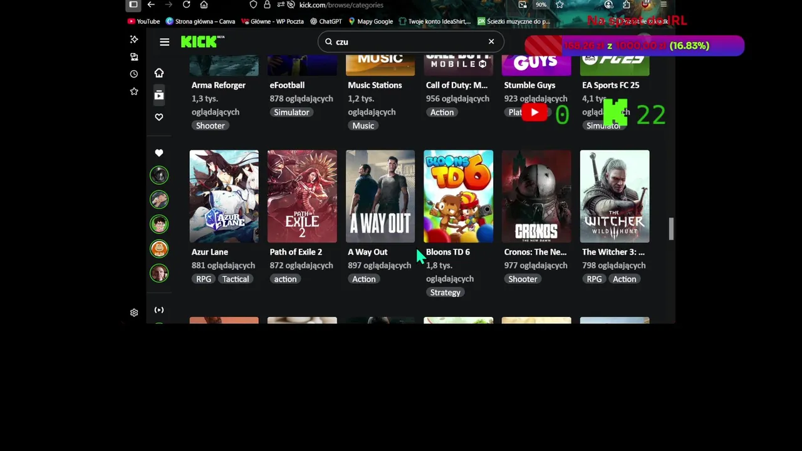Viewport: 802px width, 451px height.
Task: Go to Kick home via sidebar house icon
Action: [x=159, y=73]
